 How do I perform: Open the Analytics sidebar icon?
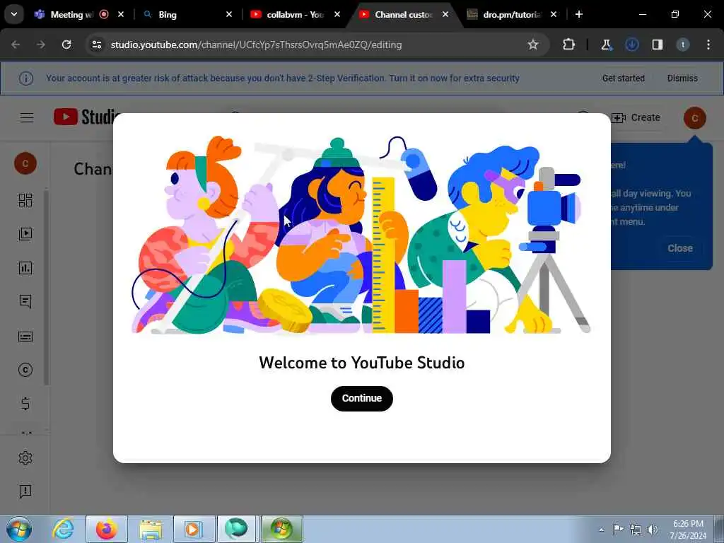[25, 268]
